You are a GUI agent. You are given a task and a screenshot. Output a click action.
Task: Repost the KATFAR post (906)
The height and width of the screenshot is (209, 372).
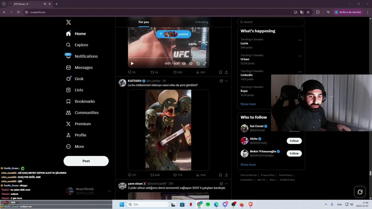coord(155,175)
